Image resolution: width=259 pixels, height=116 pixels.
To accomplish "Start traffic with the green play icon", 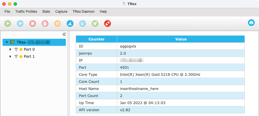I will point(8,23).
